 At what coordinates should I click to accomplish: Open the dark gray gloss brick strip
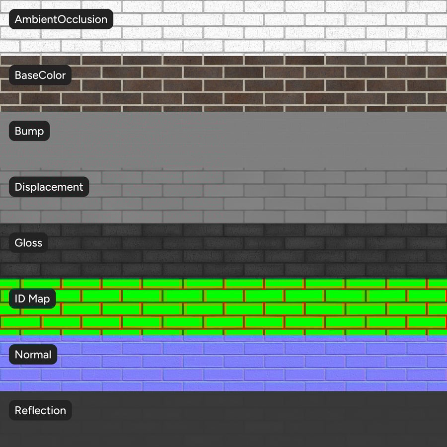(x=223, y=251)
